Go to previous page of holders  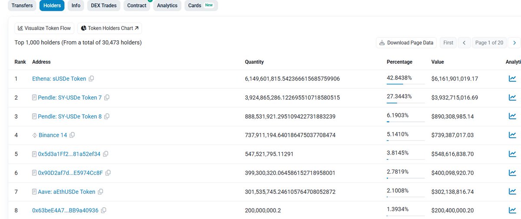[464, 42]
